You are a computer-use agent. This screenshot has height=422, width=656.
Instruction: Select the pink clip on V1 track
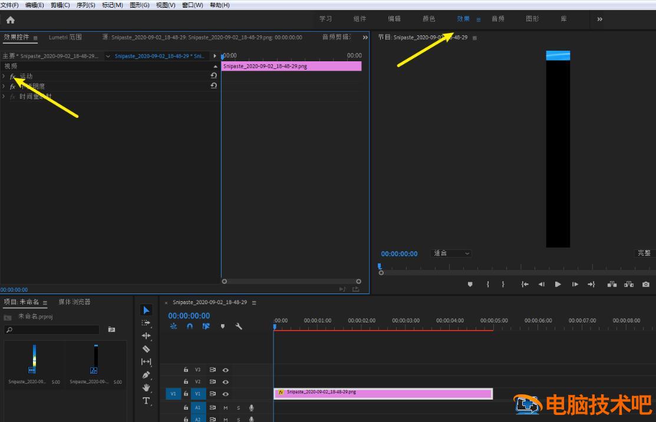click(x=383, y=394)
